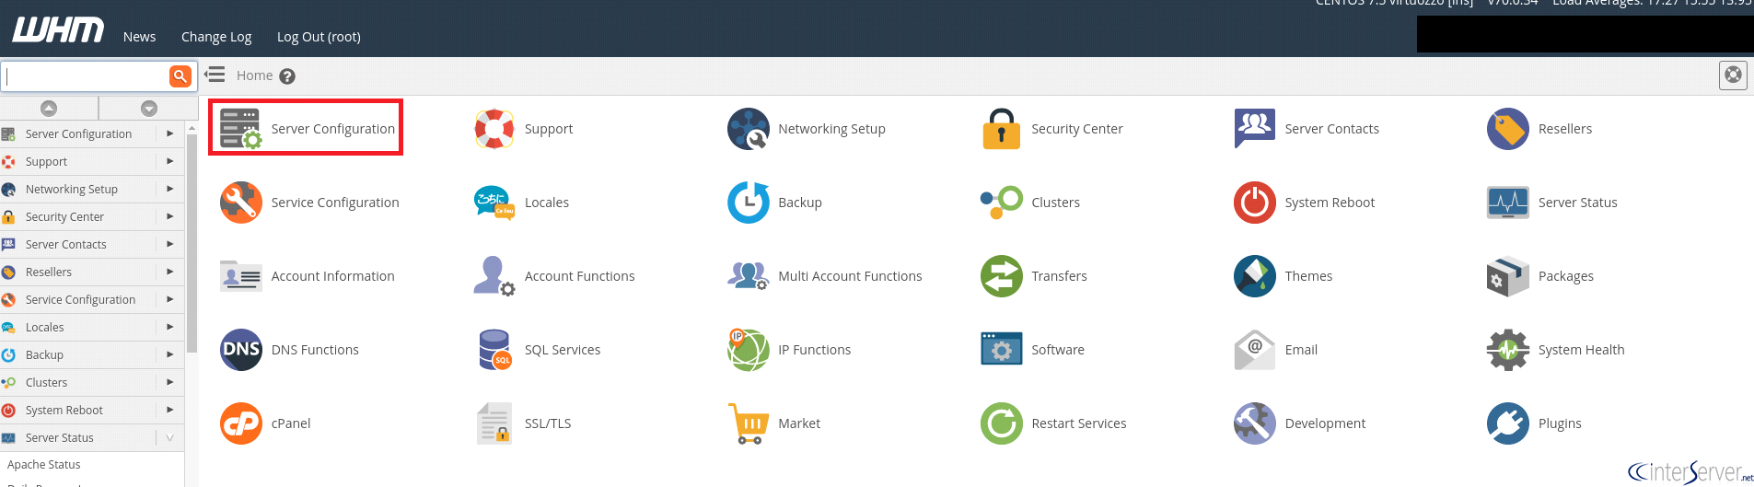Open Multi Account Functions icon
The image size is (1754, 487).
coord(748,276)
